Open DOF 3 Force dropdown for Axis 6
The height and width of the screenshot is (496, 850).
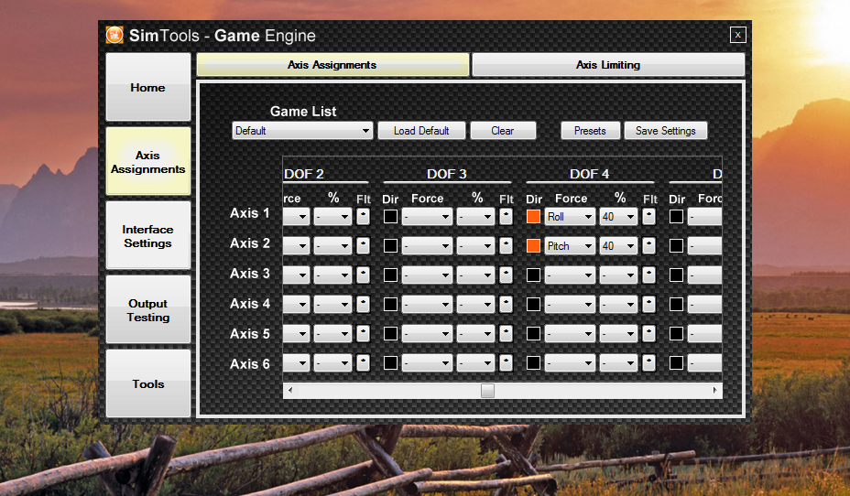(427, 362)
